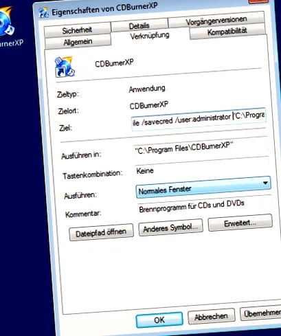This screenshot has width=281, height=336.
Task: Click the Ausführen in path field
Action: tap(201, 149)
